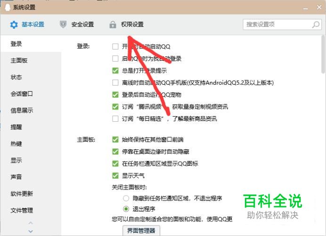Enable 离线时自动启动QQ手机版 checkbox
This screenshot has height=236, width=326.
pos(115,83)
